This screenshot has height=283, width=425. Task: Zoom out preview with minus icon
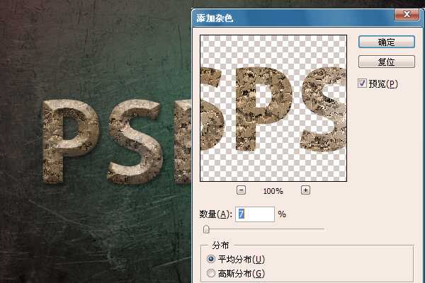tap(242, 190)
